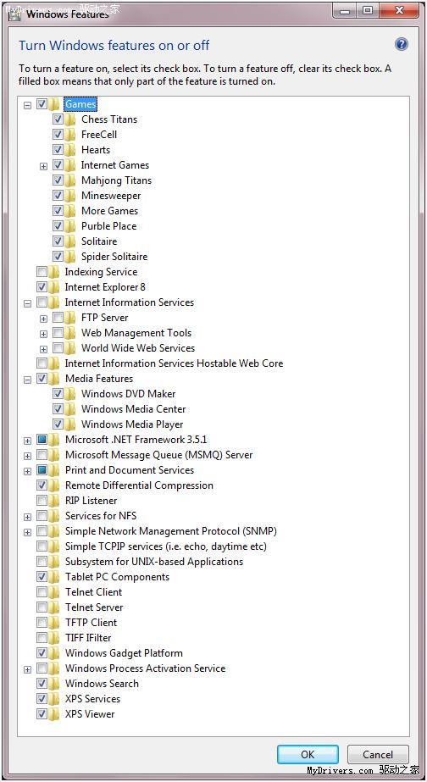The height and width of the screenshot is (782, 427).
Task: Click the Windows Search folder icon
Action: tap(54, 684)
